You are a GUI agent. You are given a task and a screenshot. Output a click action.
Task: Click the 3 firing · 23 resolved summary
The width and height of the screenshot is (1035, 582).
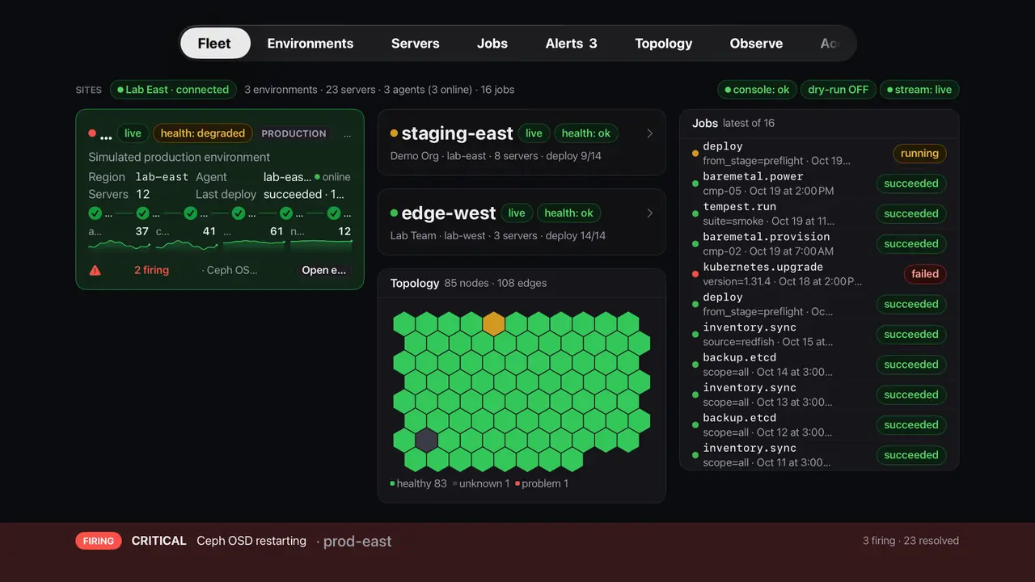point(910,541)
